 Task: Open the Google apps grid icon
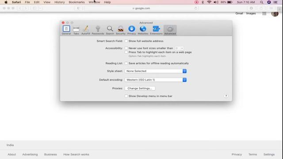click(x=264, y=14)
